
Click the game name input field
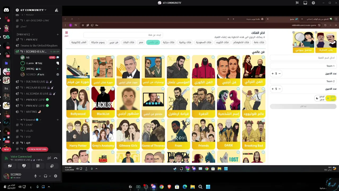tap(303, 58)
